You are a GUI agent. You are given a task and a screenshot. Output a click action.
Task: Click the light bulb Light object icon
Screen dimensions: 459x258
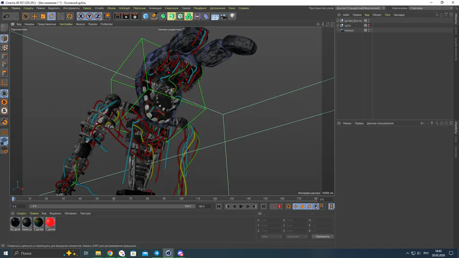pyautogui.click(x=232, y=16)
